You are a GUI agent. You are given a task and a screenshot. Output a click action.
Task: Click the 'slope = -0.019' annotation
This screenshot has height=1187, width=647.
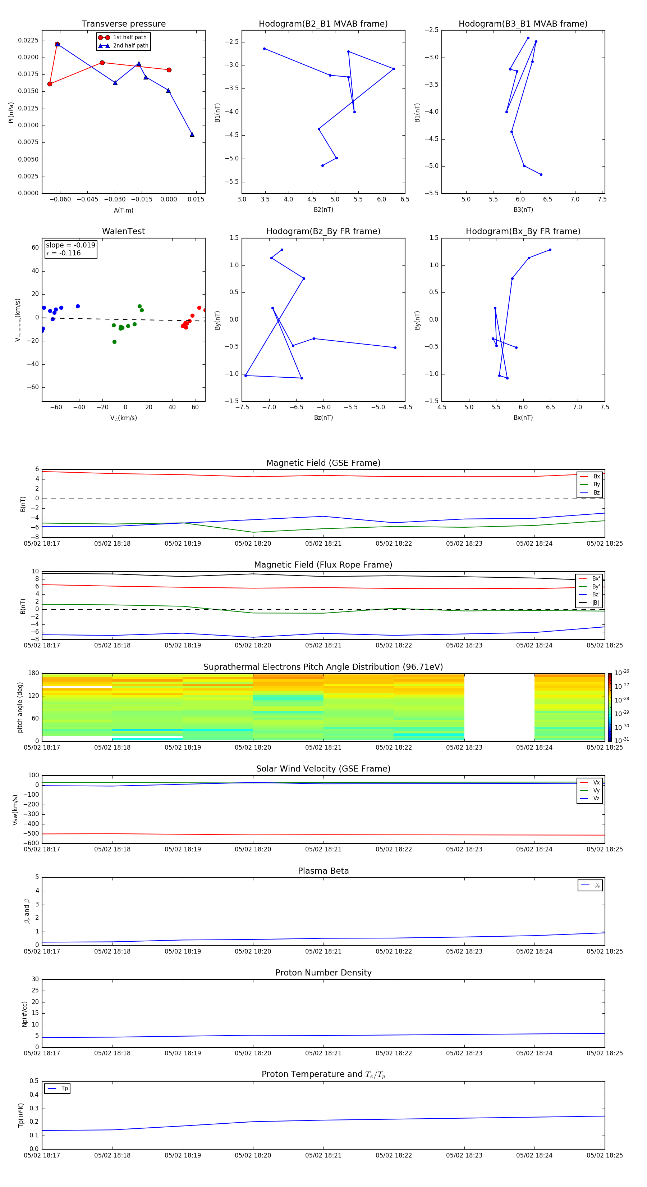click(x=70, y=245)
